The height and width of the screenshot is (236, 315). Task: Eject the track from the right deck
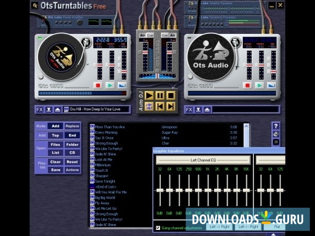[x=207, y=110]
